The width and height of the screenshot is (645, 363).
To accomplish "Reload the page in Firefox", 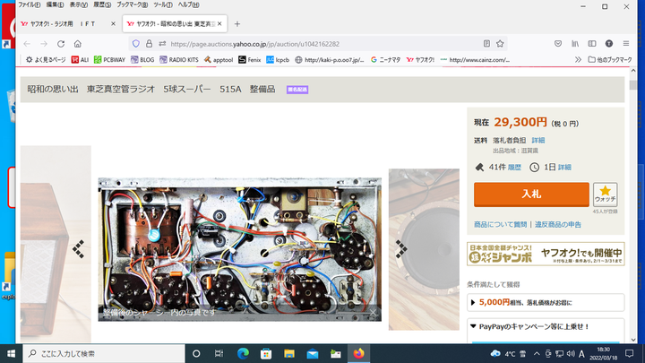I will pyautogui.click(x=73, y=42).
